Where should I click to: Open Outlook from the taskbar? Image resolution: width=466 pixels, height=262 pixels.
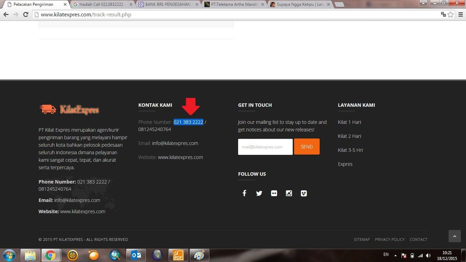tap(136, 255)
